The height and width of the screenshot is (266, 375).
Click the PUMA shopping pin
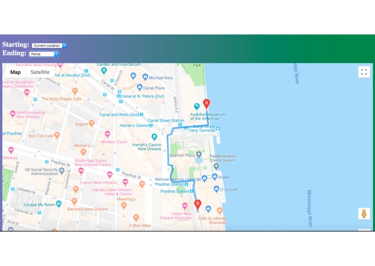[x=215, y=177]
